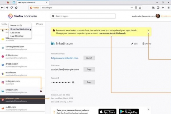Select the reddit.com login
Screen dimensions: 171x114
tap(22, 108)
